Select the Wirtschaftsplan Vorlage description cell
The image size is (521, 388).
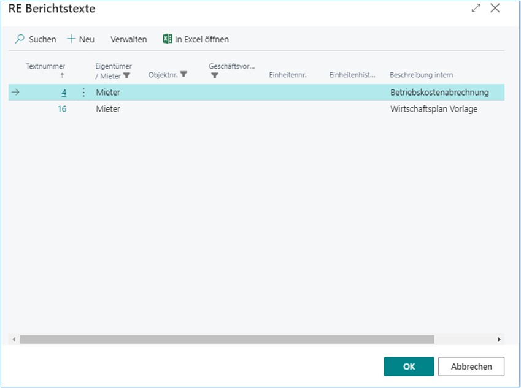tap(433, 109)
